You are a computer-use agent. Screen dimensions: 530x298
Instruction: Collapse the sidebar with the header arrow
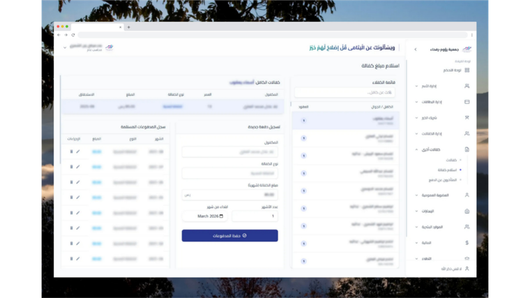click(416, 50)
